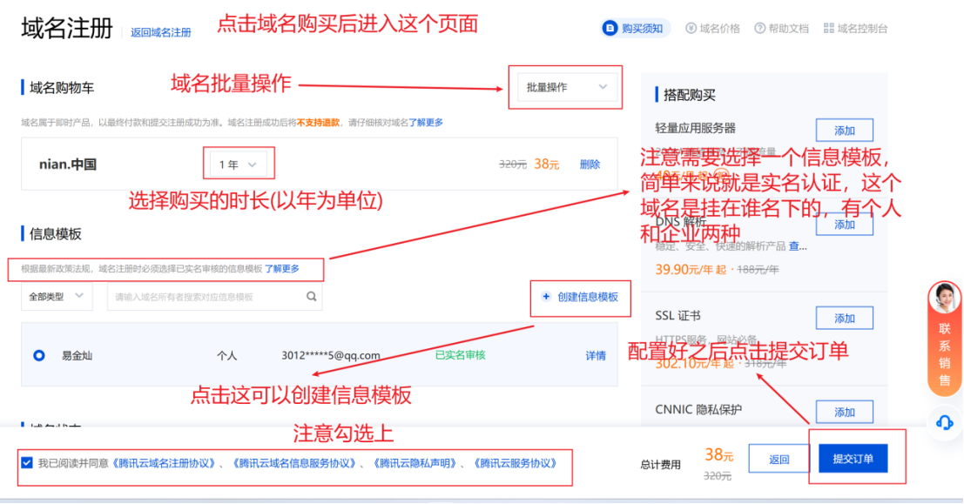Click the 购买须知 icon button
This screenshot has width=964, height=504.
tap(635, 28)
